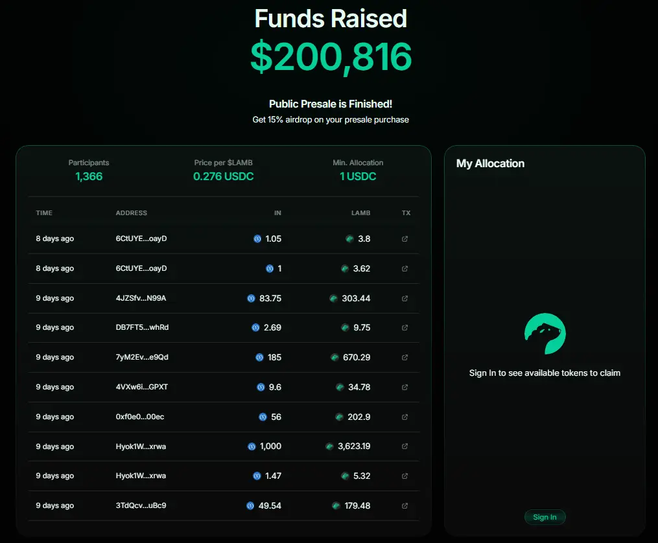Click the Participants count 1,366
The width and height of the screenshot is (658, 543).
(x=89, y=176)
